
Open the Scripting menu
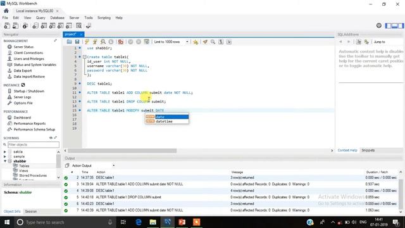pyautogui.click(x=104, y=18)
